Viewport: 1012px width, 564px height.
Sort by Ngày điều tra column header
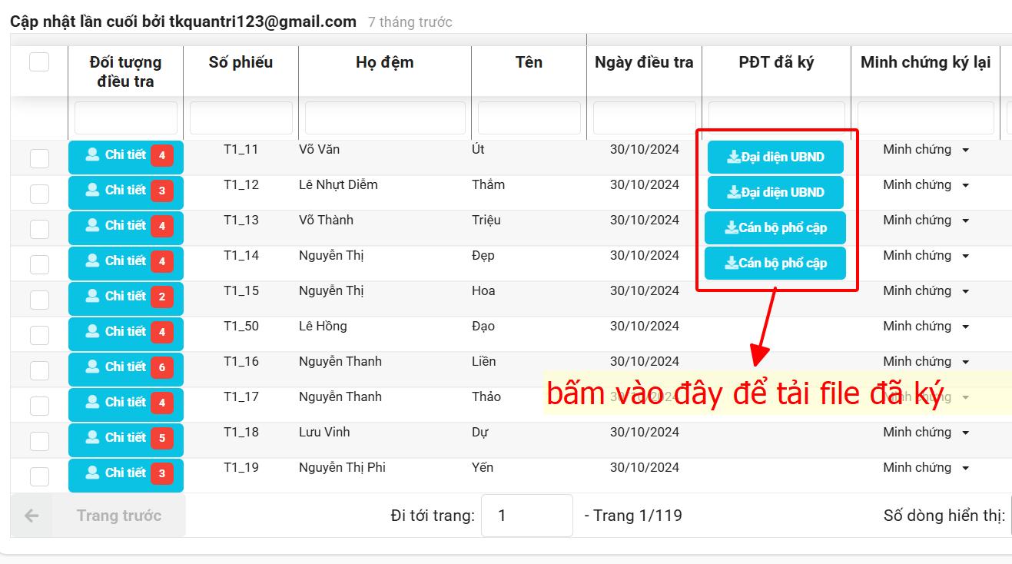pyautogui.click(x=644, y=63)
